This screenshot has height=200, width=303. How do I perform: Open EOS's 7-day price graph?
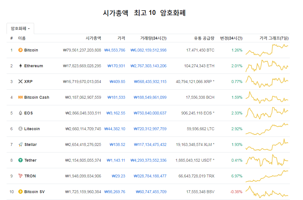click(x=267, y=113)
